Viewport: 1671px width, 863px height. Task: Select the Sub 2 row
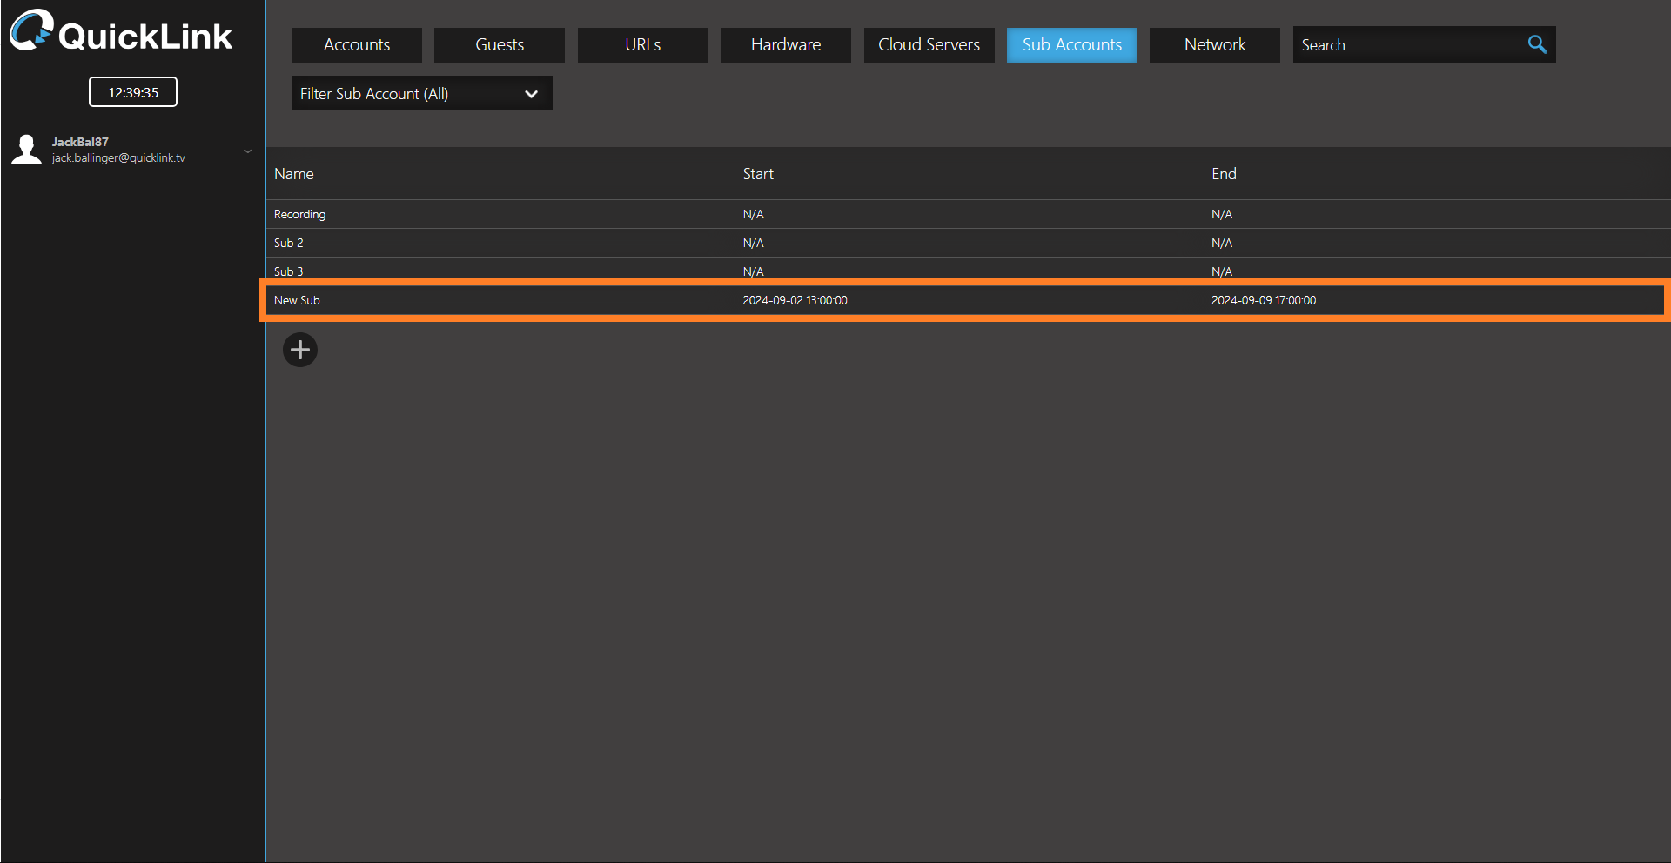pyautogui.click(x=289, y=243)
